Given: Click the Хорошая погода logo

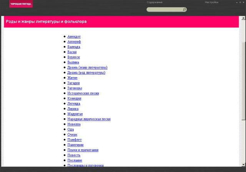Looking at the screenshot, I should click(21, 4).
